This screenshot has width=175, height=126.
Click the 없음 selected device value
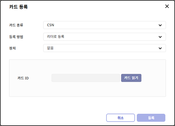(50, 48)
